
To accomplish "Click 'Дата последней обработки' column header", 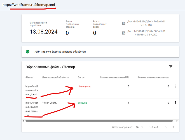I will 56,77.
